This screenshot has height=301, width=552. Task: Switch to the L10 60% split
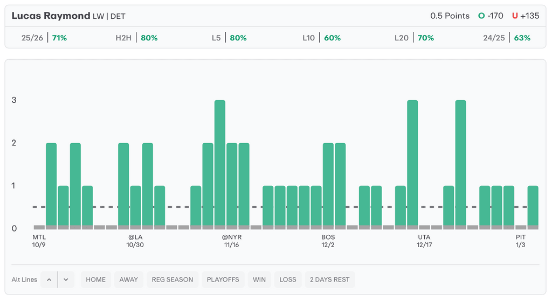click(x=321, y=38)
